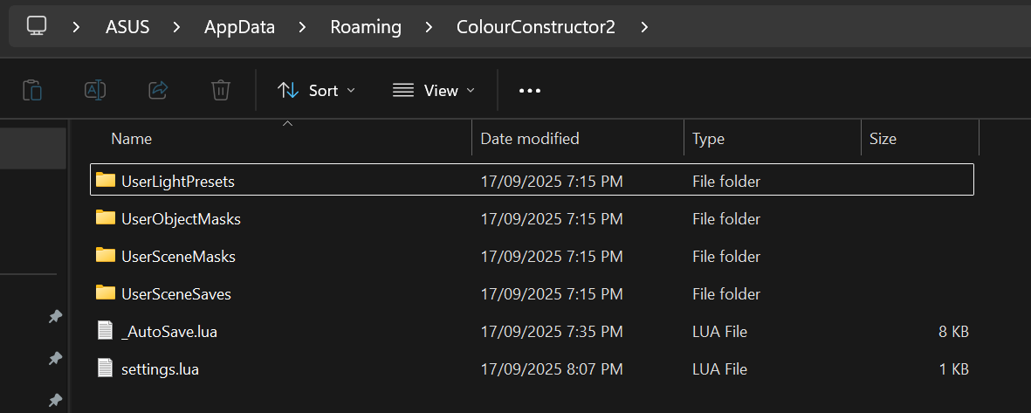The height and width of the screenshot is (413, 1031).
Task: Click the Share icon in toolbar
Action: tap(158, 90)
